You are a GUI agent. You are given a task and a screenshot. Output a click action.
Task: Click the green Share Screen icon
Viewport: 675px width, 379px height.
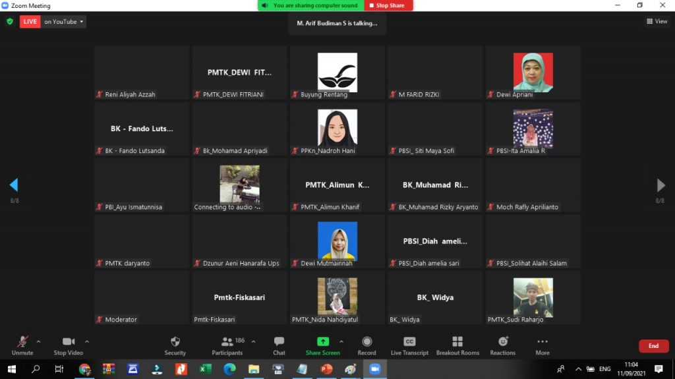pyautogui.click(x=322, y=342)
